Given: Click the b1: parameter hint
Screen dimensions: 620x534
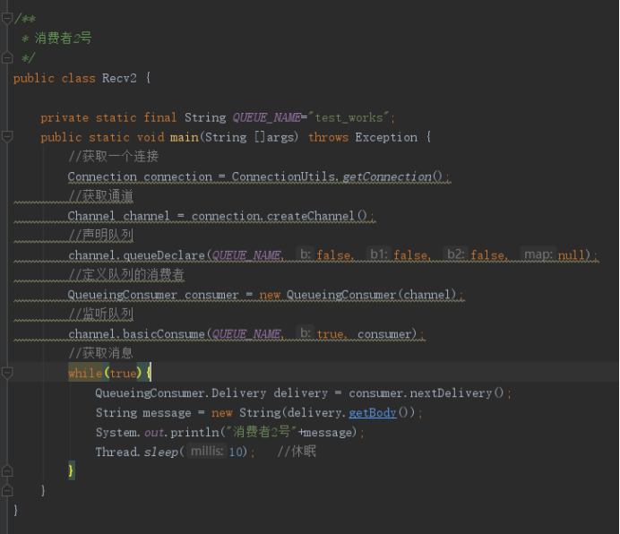Looking at the screenshot, I should pos(378,254).
